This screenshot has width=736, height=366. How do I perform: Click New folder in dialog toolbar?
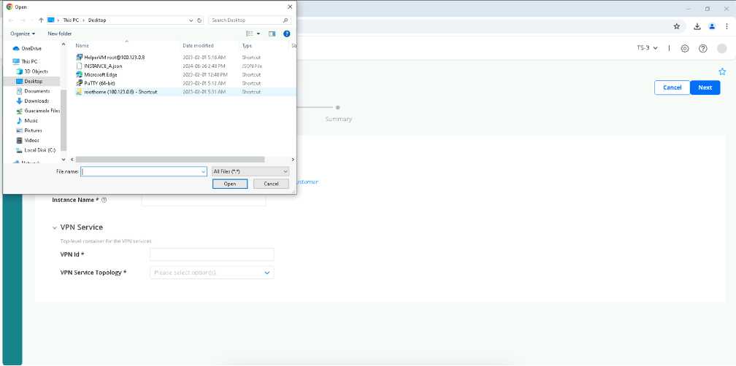tap(60, 34)
